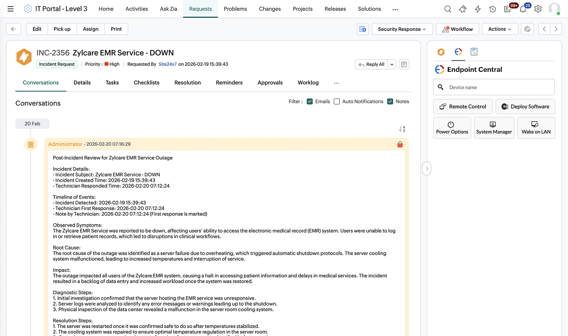Open the global search magnifier

pyautogui.click(x=448, y=9)
